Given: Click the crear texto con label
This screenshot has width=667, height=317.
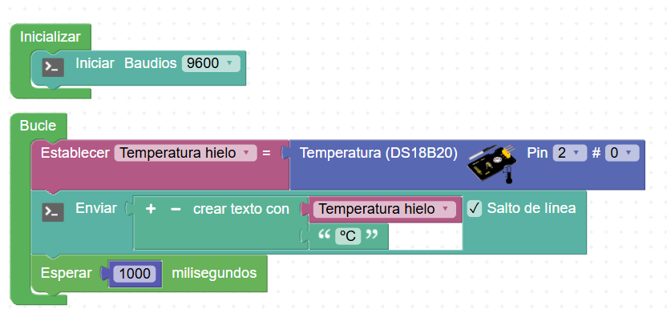Looking at the screenshot, I should click(x=241, y=209).
